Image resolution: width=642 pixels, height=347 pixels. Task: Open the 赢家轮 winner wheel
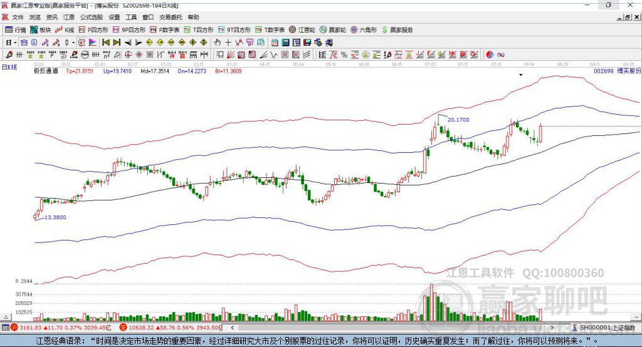pyautogui.click(x=333, y=30)
